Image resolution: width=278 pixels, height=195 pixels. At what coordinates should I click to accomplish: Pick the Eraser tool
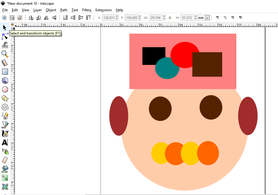click(5, 160)
